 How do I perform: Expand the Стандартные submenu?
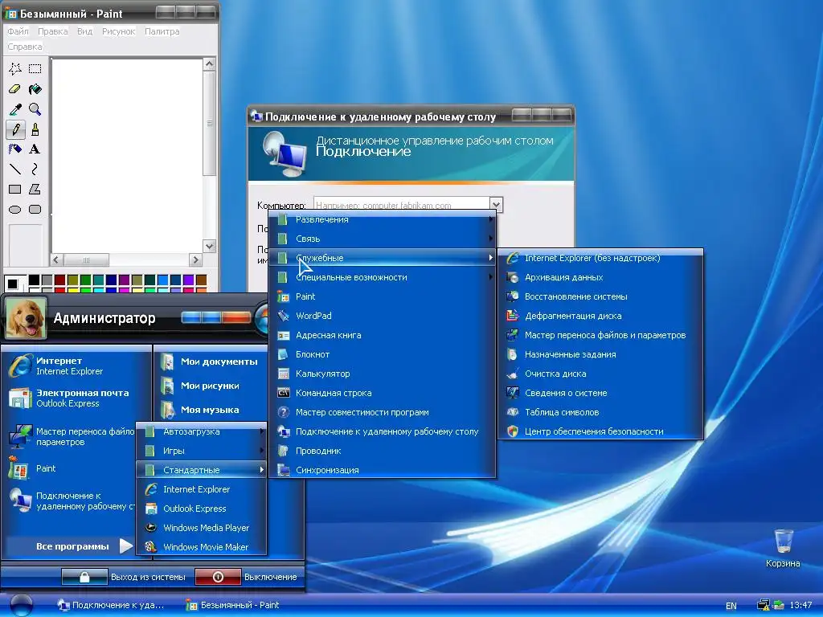point(202,470)
